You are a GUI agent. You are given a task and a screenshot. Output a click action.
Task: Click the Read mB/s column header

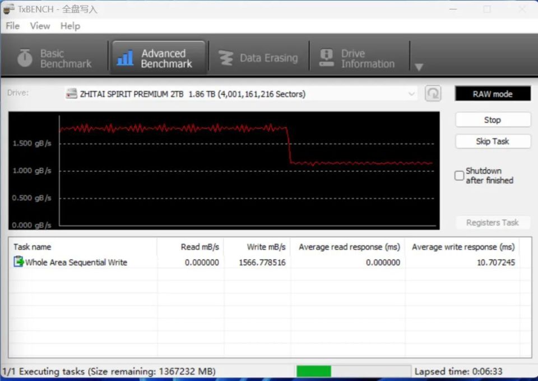pos(190,247)
